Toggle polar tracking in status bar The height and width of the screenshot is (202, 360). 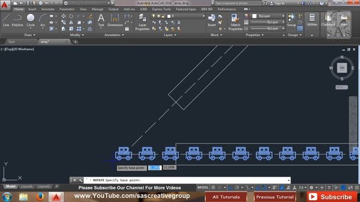[x=237, y=187]
